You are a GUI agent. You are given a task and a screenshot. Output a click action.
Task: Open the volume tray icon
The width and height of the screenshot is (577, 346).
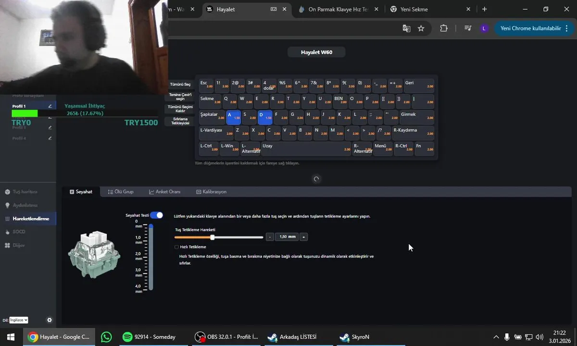pos(539,337)
